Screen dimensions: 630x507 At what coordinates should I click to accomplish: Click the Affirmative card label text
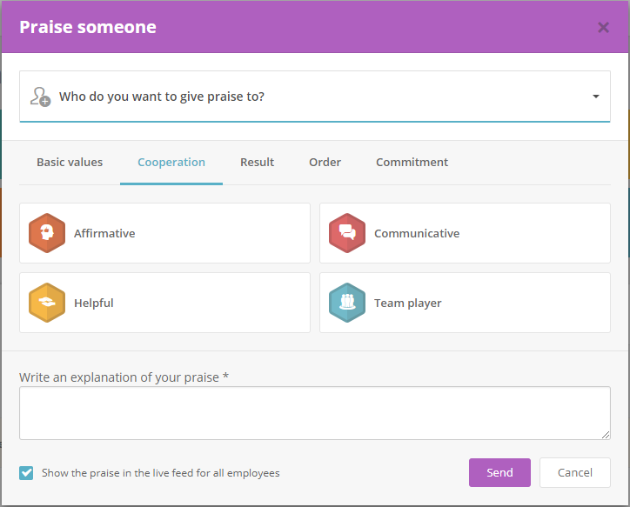click(104, 233)
